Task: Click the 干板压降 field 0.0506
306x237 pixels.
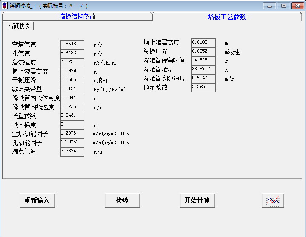Action: 72,81
